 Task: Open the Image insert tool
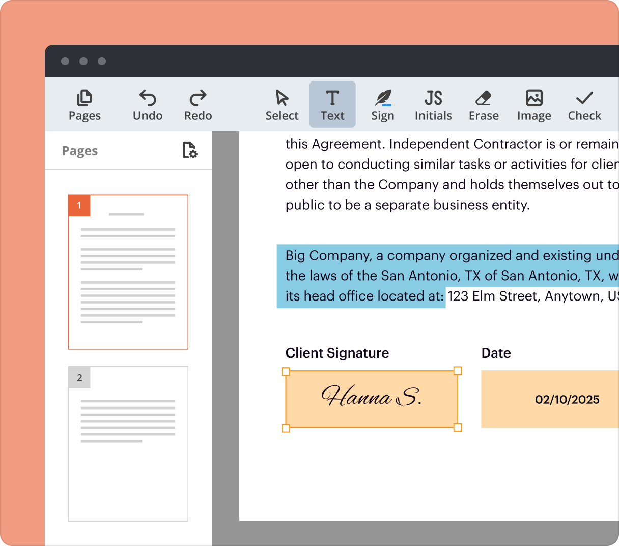coord(533,104)
